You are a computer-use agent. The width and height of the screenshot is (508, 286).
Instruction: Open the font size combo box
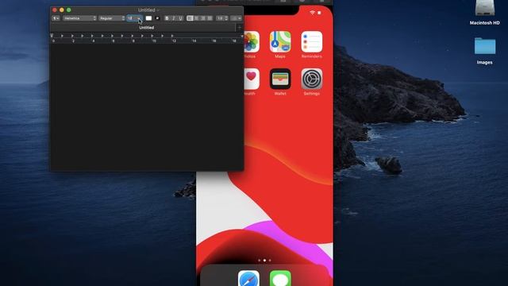pos(134,18)
